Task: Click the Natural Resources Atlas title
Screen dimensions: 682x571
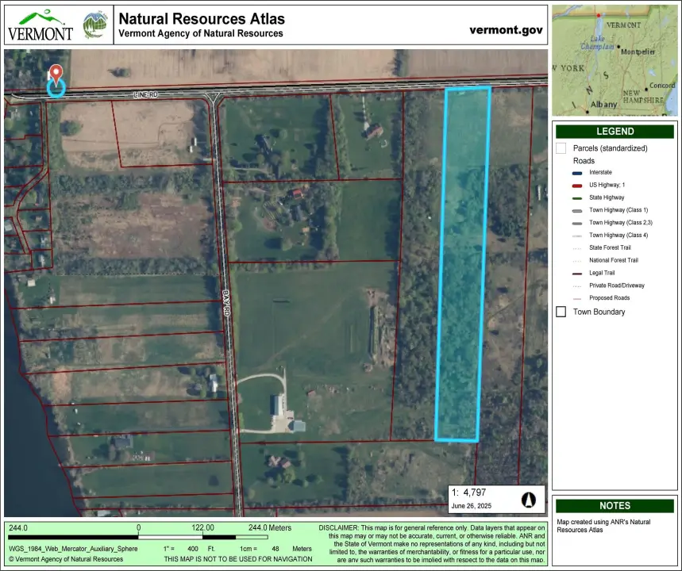Action: point(201,18)
